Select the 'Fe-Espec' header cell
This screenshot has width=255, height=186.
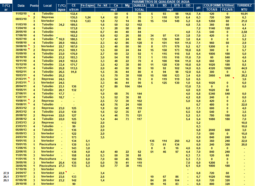tap(88, 5)
